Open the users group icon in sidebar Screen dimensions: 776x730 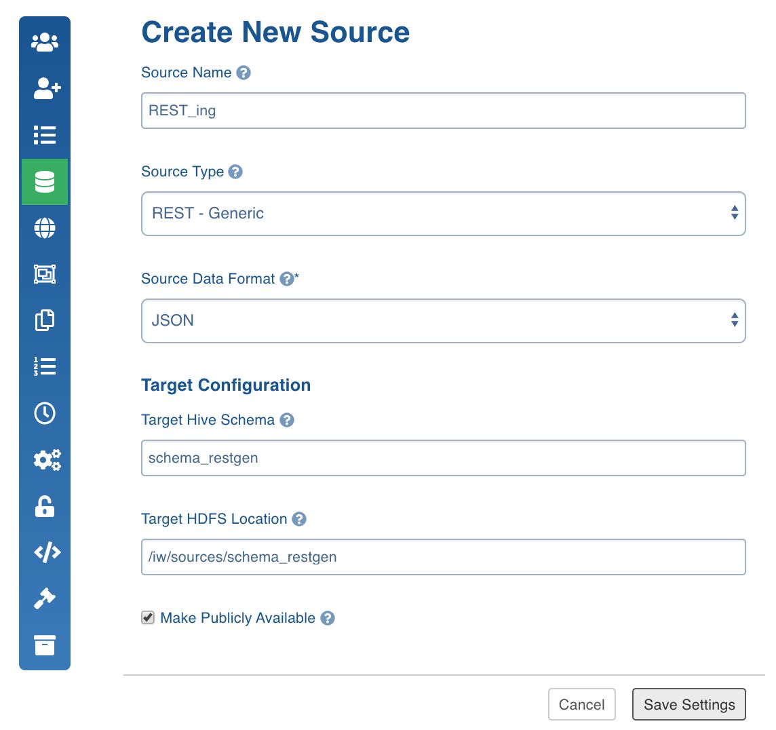[x=45, y=43]
